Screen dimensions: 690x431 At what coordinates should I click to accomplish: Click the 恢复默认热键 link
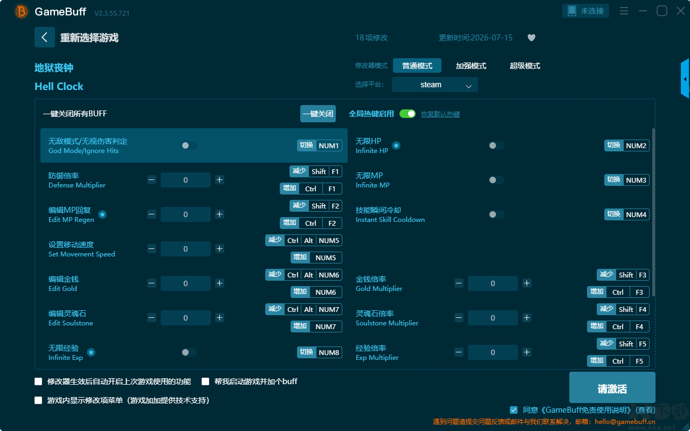point(440,114)
